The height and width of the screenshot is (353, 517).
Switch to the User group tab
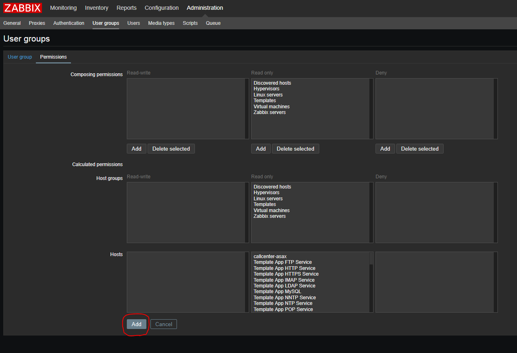click(20, 57)
